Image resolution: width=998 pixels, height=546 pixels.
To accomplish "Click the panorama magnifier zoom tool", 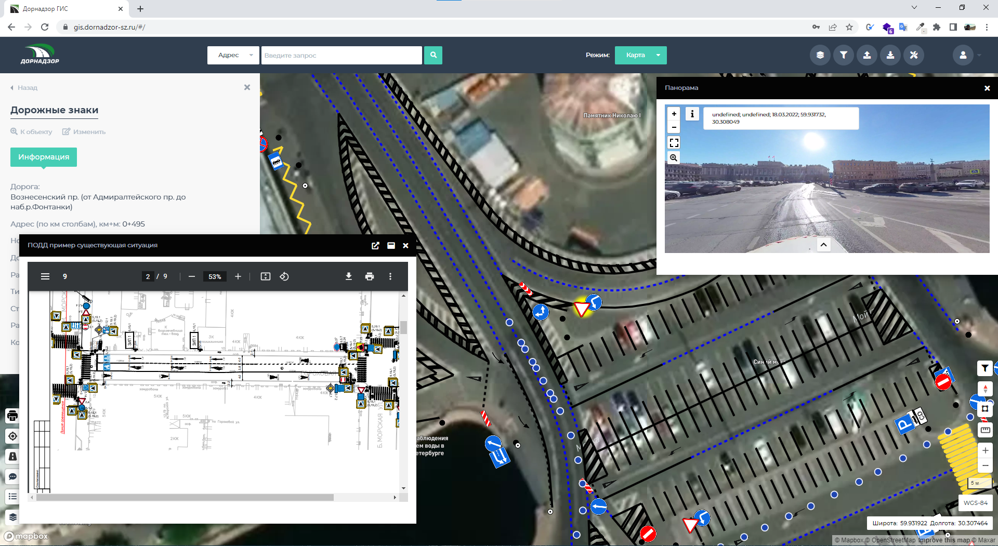I will (674, 158).
